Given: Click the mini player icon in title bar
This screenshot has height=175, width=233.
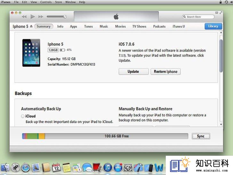Looking at the screenshot, I should (217, 13).
